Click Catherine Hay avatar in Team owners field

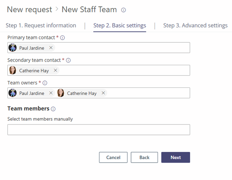(61, 93)
